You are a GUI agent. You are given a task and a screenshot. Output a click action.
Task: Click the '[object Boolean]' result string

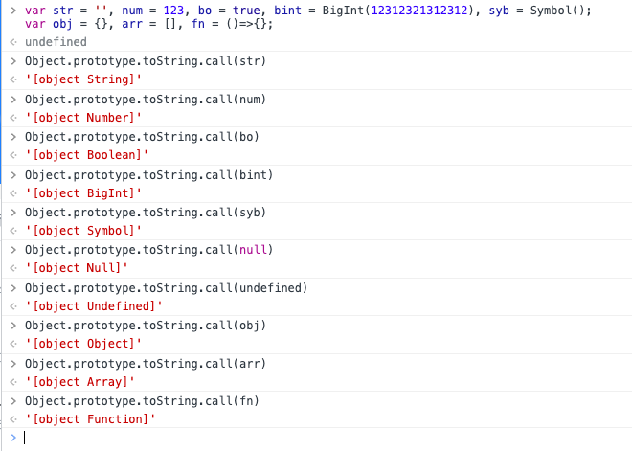tap(87, 155)
